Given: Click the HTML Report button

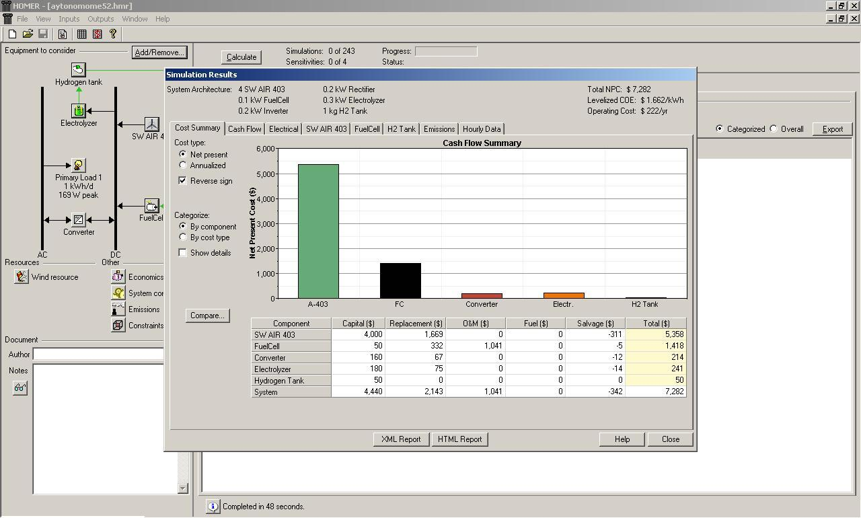Looking at the screenshot, I should click(459, 439).
